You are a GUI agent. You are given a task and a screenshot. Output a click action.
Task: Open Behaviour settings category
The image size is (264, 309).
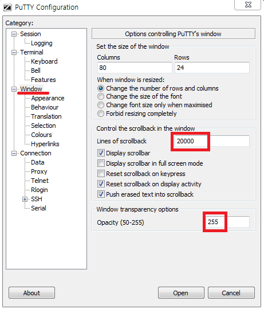[45, 107]
